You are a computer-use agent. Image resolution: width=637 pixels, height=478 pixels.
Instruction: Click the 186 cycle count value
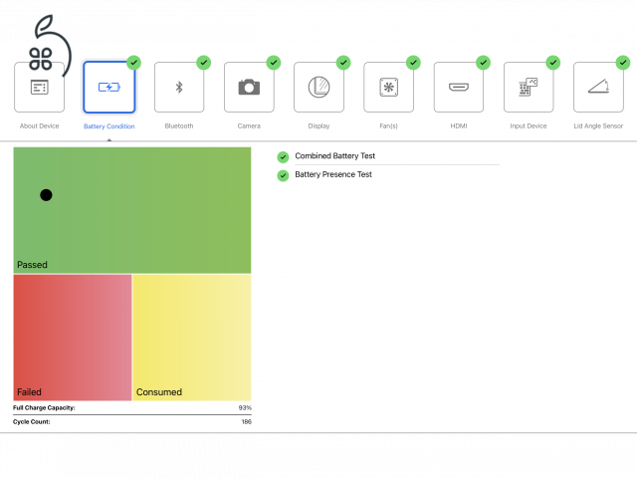(246, 422)
